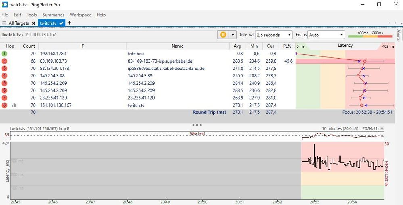The image size is (403, 205).
Task: Click the Round Trip (ms) summary label
Action: coord(209,112)
